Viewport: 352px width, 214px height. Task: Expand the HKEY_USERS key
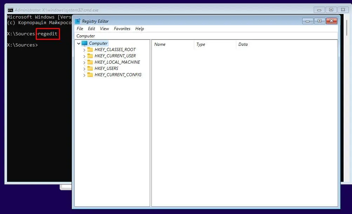pyautogui.click(x=84, y=69)
